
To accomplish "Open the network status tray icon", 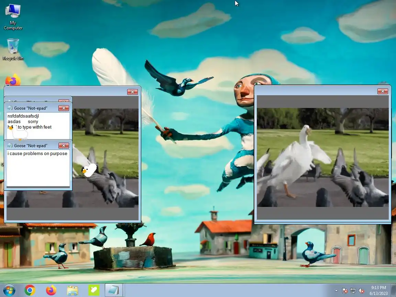I will pos(353,291).
